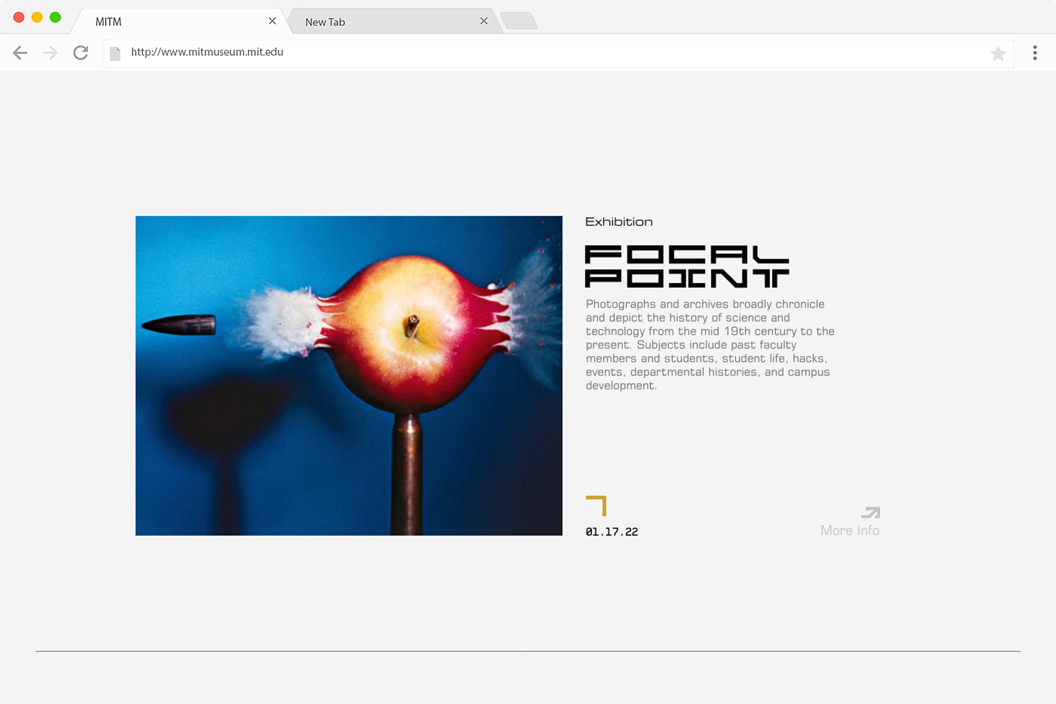The width and height of the screenshot is (1056, 704).
Task: Click the FOCAL POINT exhibition title
Action: [x=686, y=266]
